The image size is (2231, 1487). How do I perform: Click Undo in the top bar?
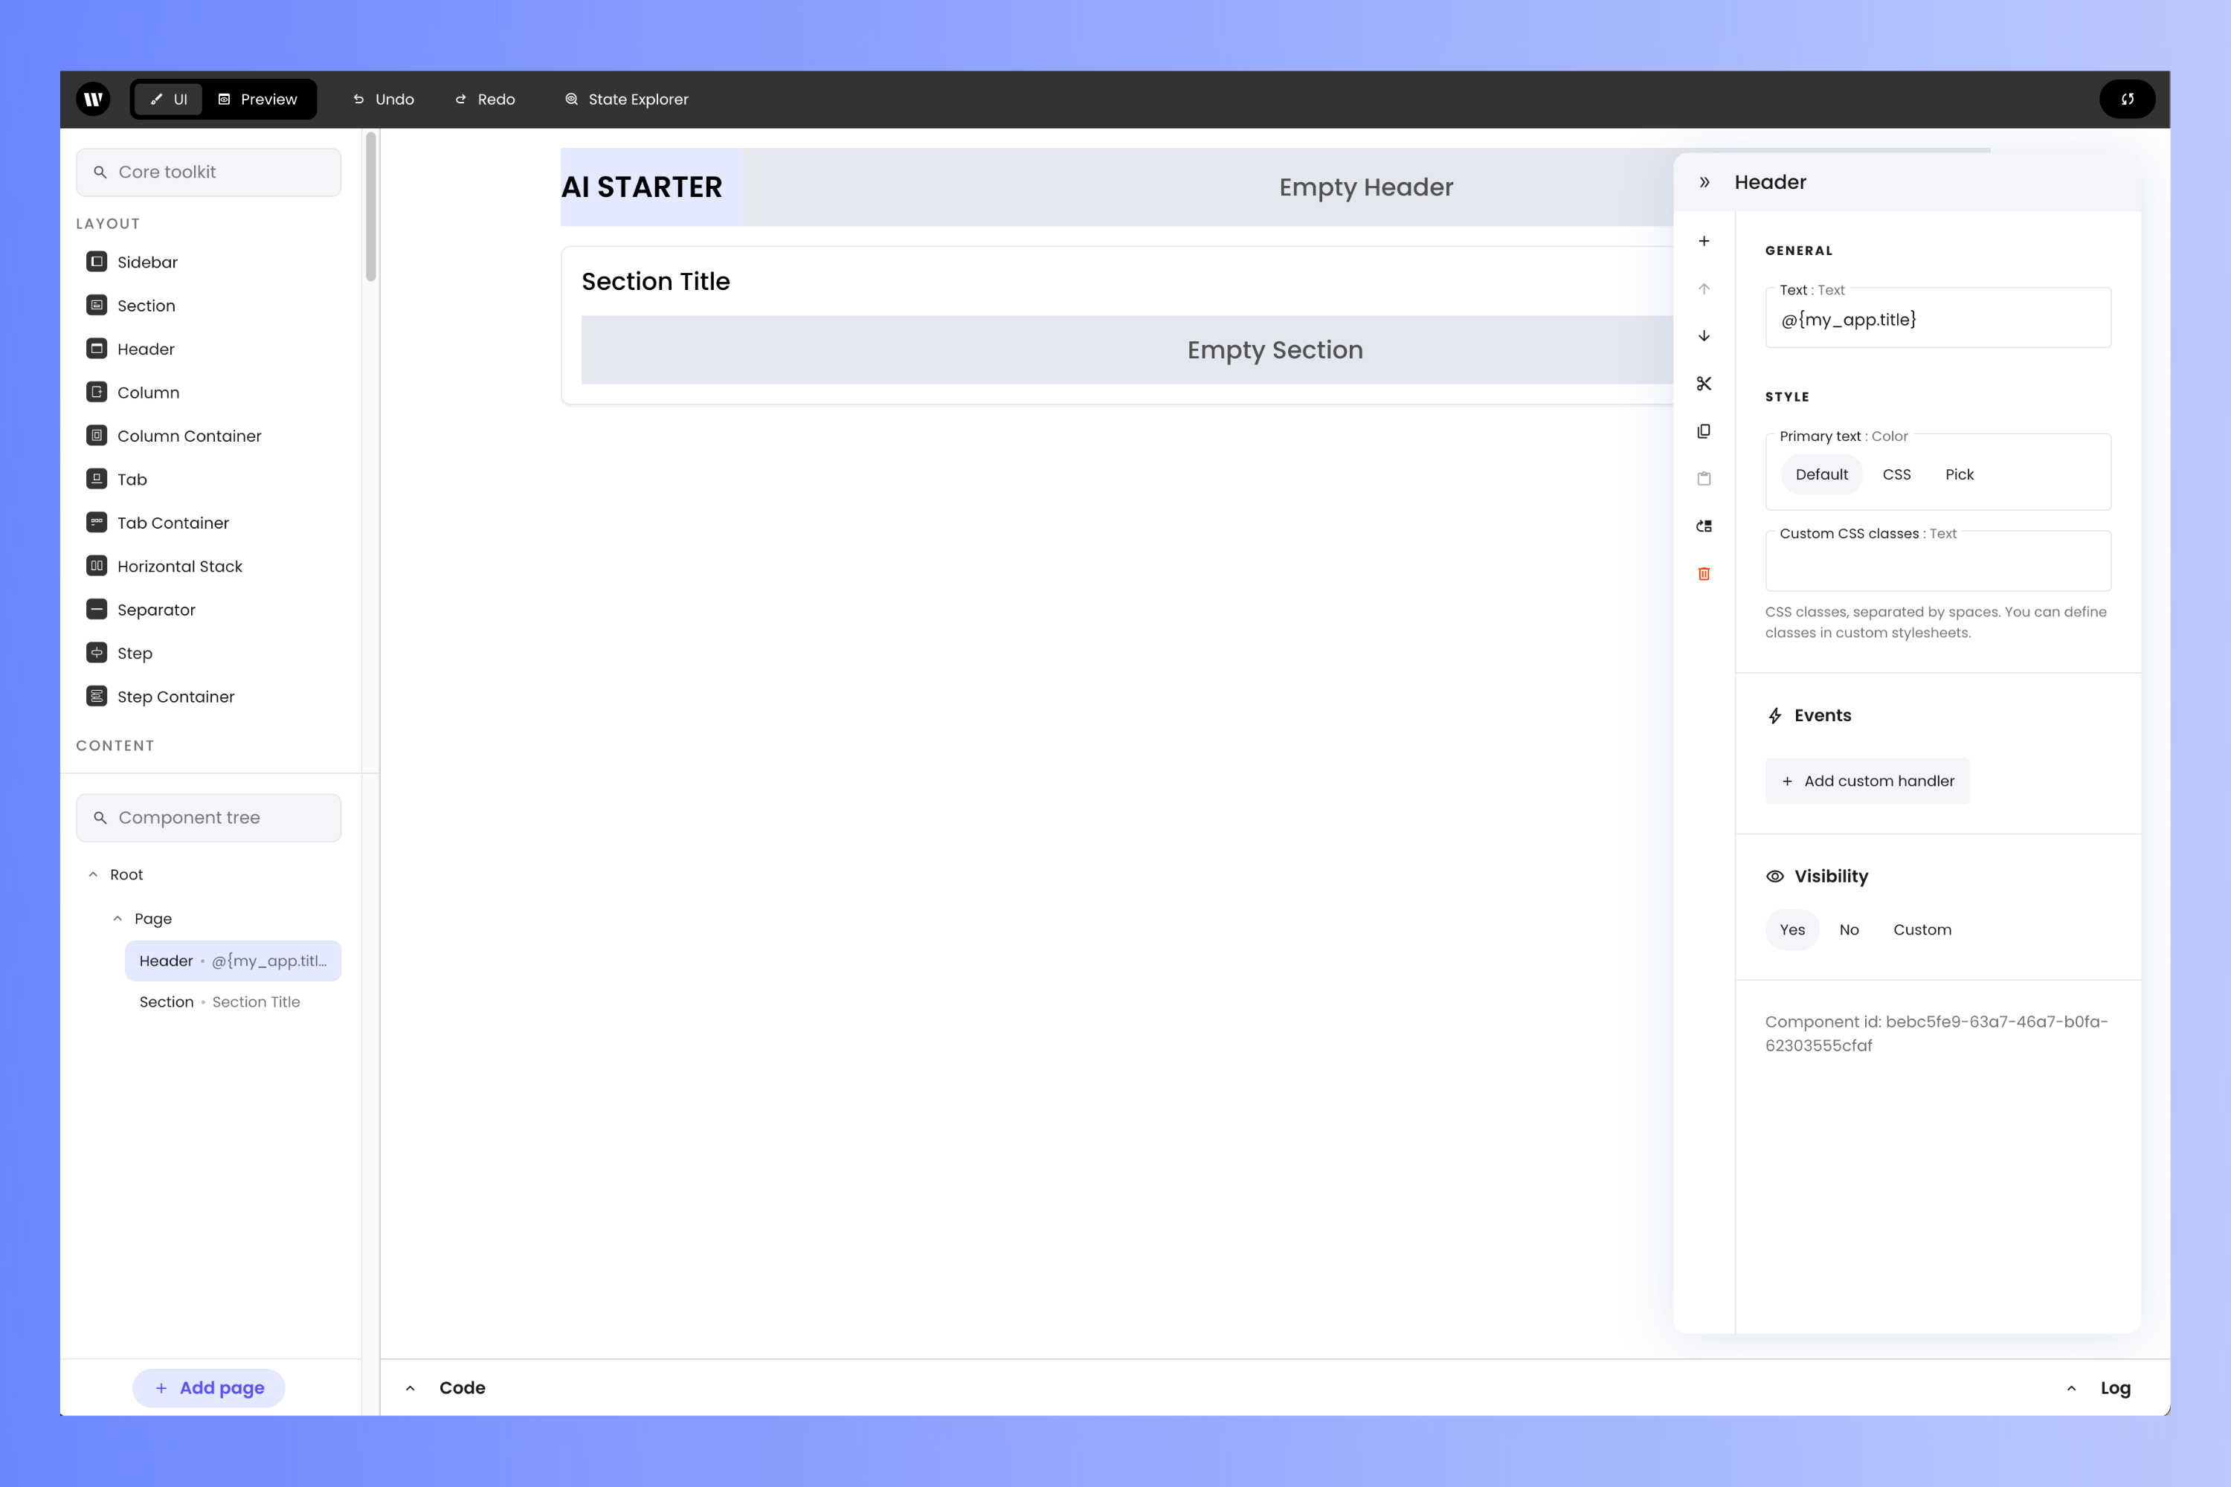pyautogui.click(x=384, y=99)
